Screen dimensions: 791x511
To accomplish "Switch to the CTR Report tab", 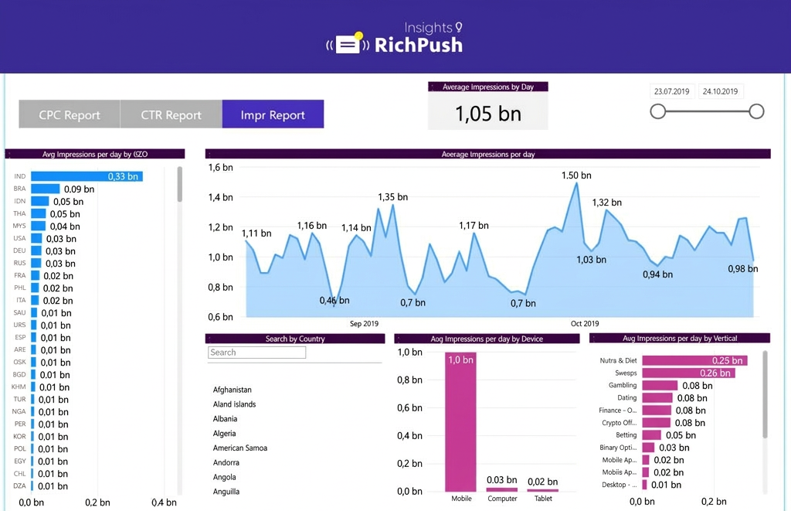I will [x=171, y=114].
